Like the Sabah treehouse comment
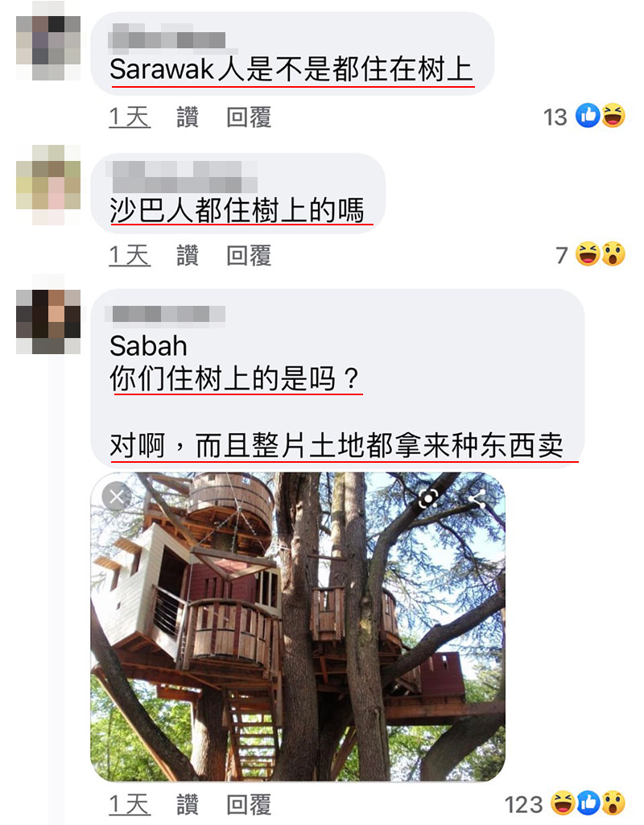The image size is (644, 825). [188, 804]
